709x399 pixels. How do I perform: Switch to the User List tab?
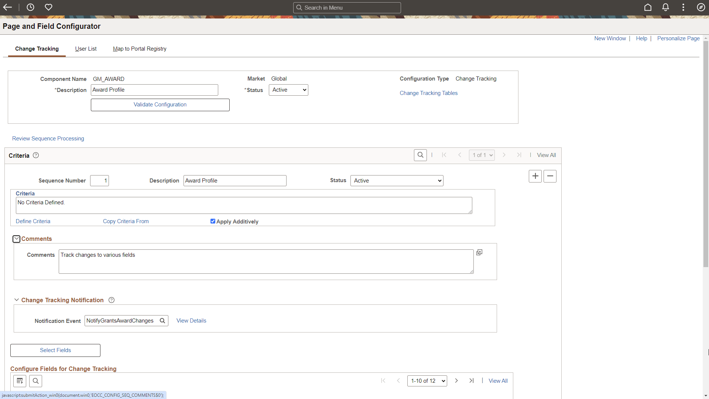point(86,48)
